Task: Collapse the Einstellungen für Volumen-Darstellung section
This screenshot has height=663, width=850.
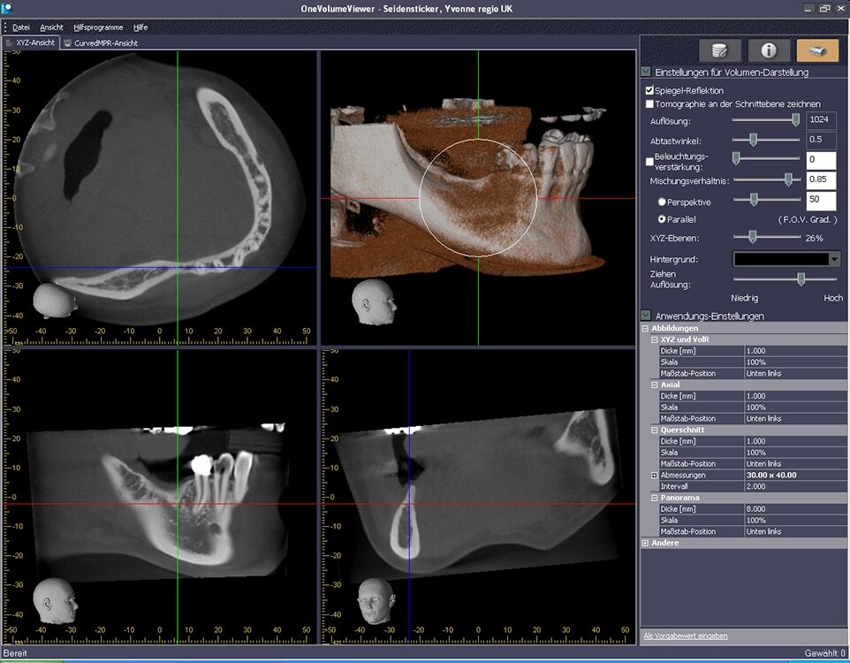Action: coord(644,72)
